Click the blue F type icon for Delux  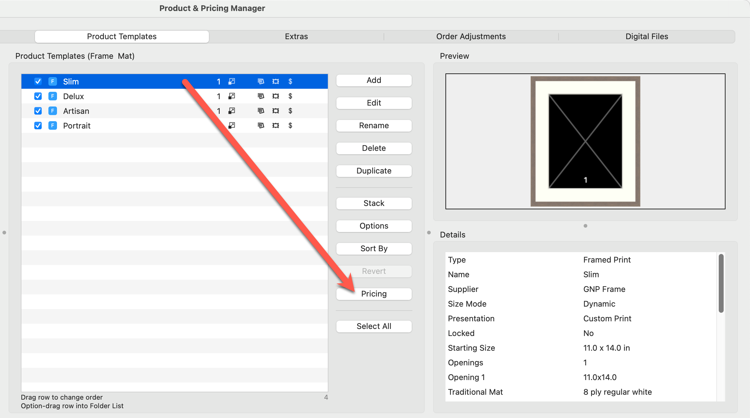pos(53,96)
